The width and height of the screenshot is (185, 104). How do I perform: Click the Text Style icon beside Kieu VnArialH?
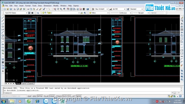93,9
